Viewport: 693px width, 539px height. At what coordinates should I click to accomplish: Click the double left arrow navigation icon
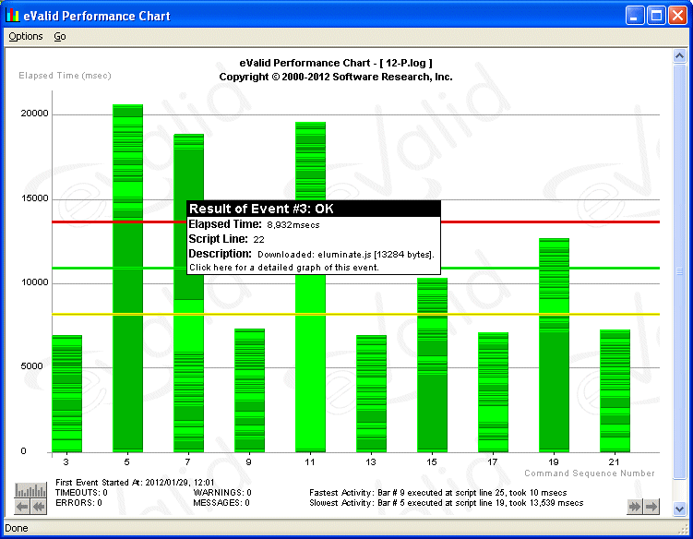click(39, 507)
